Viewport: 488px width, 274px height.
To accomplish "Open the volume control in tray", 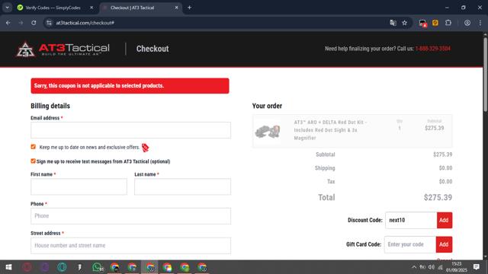I will point(432,267).
